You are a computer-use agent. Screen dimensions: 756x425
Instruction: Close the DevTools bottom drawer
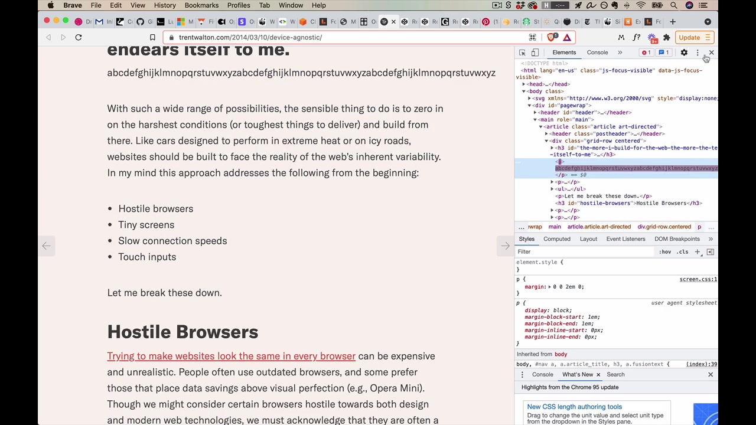(x=711, y=375)
